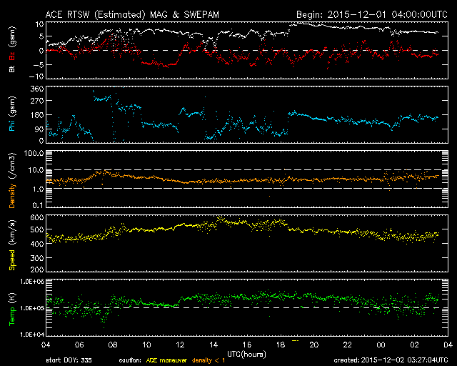Click the start DOY: 335 text
Screen dimensions: 457x366
(67, 360)
